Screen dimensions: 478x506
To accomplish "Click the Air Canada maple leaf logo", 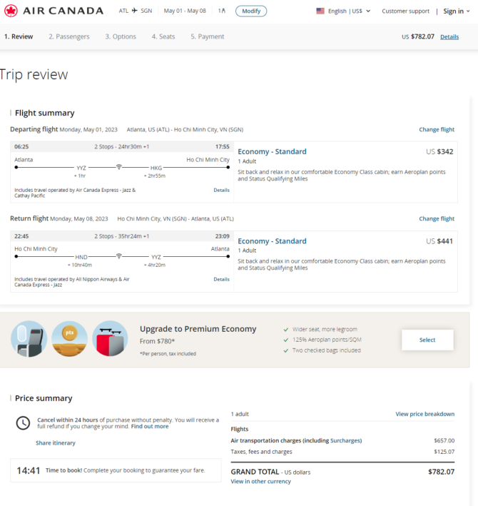I will click(11, 11).
